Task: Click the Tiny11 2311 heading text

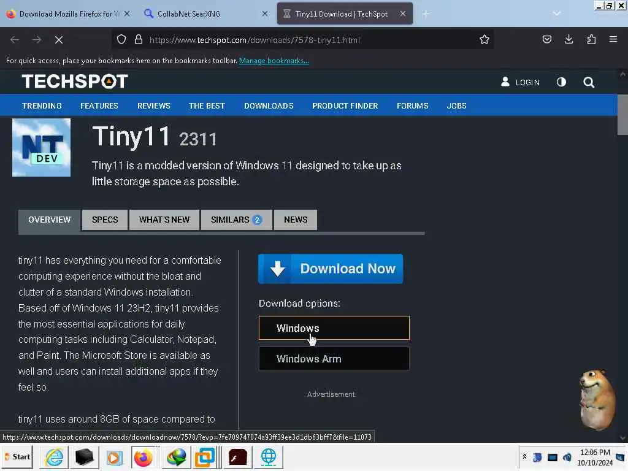Action: 155,137
